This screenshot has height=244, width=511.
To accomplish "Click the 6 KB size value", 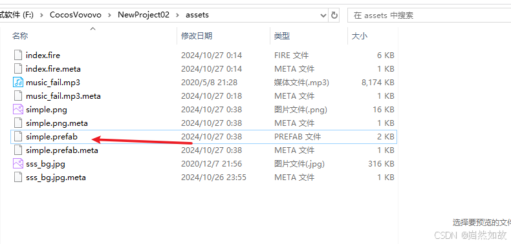I will (x=386, y=56).
